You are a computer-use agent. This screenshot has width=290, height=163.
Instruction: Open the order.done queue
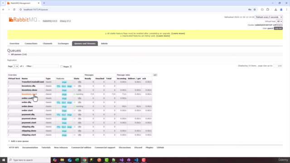tap(27, 106)
